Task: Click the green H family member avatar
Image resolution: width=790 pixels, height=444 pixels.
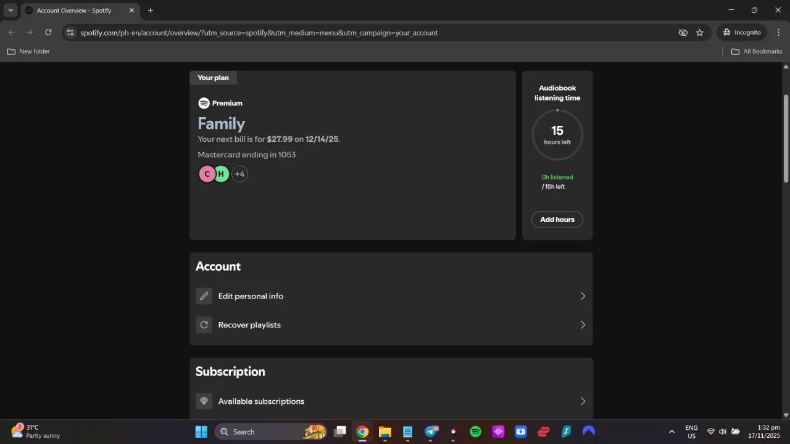Action: [221, 174]
